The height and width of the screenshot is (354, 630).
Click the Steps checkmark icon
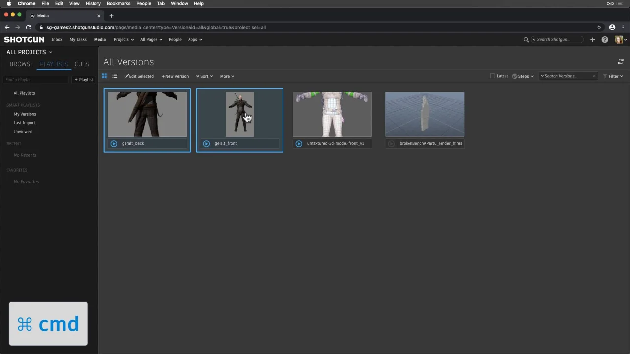tap(515, 76)
